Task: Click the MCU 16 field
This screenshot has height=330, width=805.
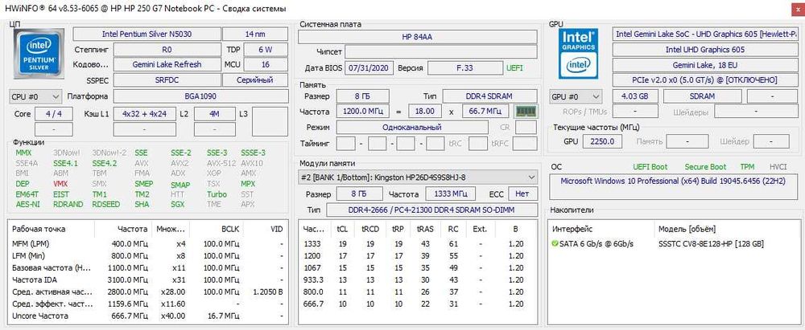Action: (x=266, y=64)
